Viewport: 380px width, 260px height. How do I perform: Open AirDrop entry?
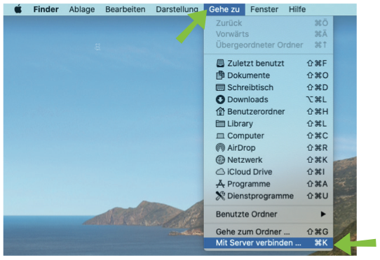tap(269, 147)
